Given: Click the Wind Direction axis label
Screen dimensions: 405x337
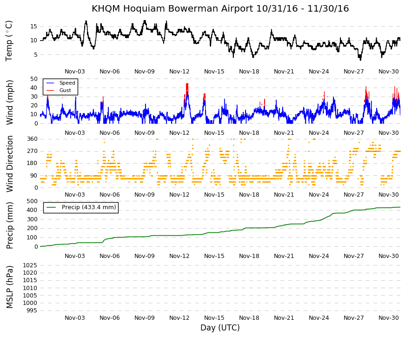Looking at the screenshot, I should (x=9, y=164).
